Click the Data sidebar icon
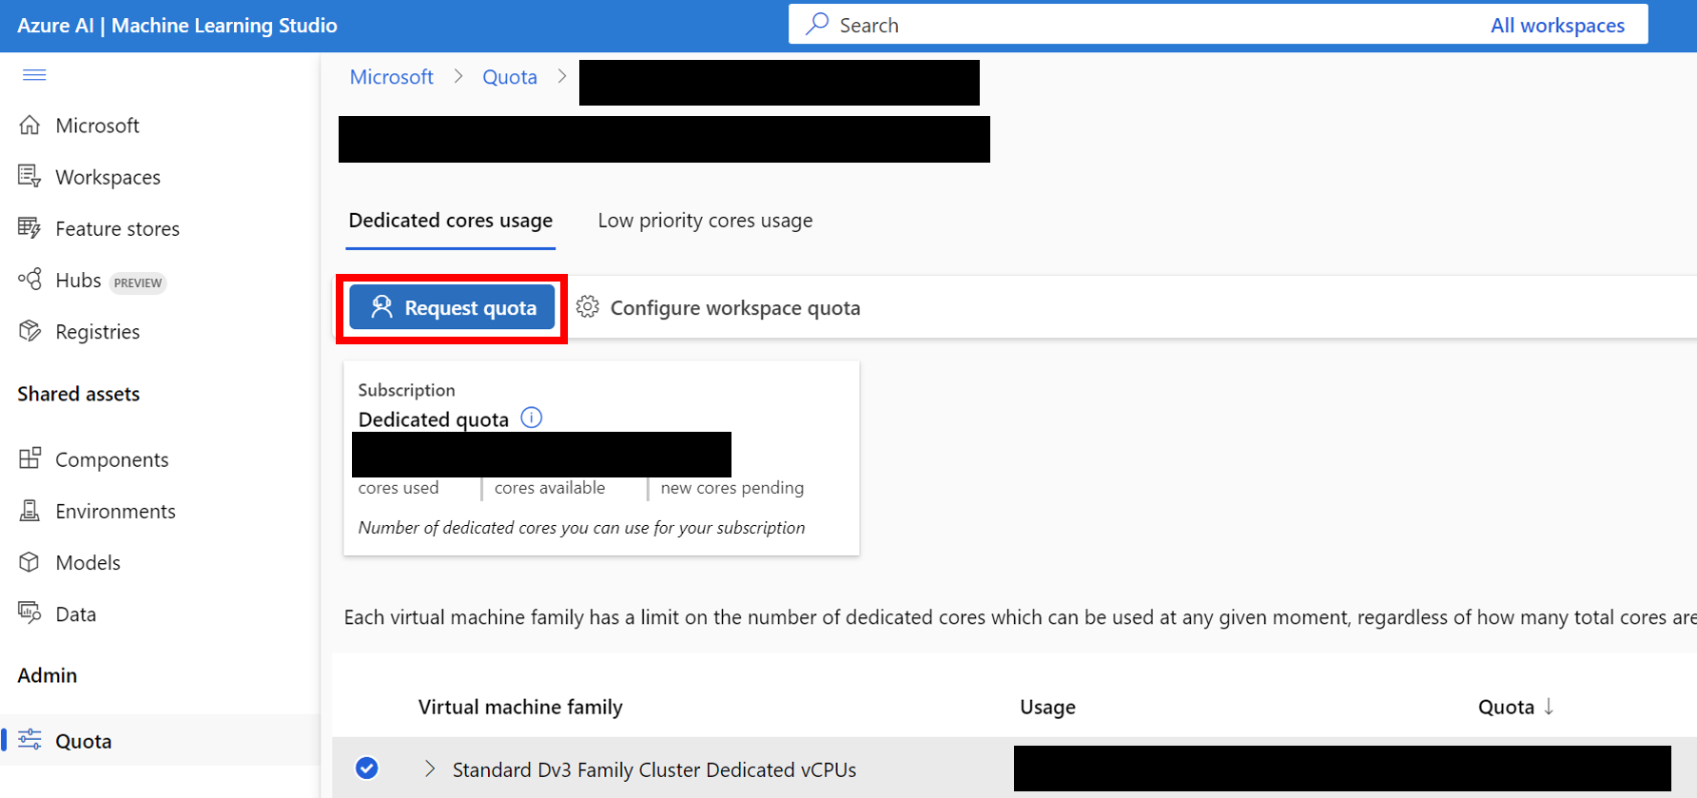 tap(29, 613)
